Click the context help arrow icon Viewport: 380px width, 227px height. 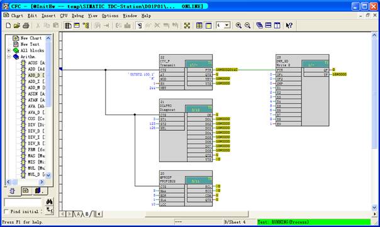click(289, 25)
